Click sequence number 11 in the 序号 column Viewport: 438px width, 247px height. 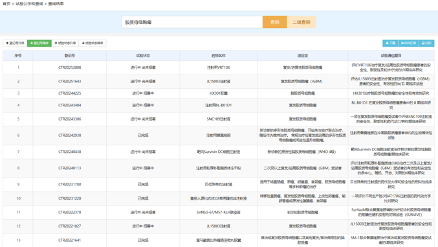pyautogui.click(x=18, y=212)
